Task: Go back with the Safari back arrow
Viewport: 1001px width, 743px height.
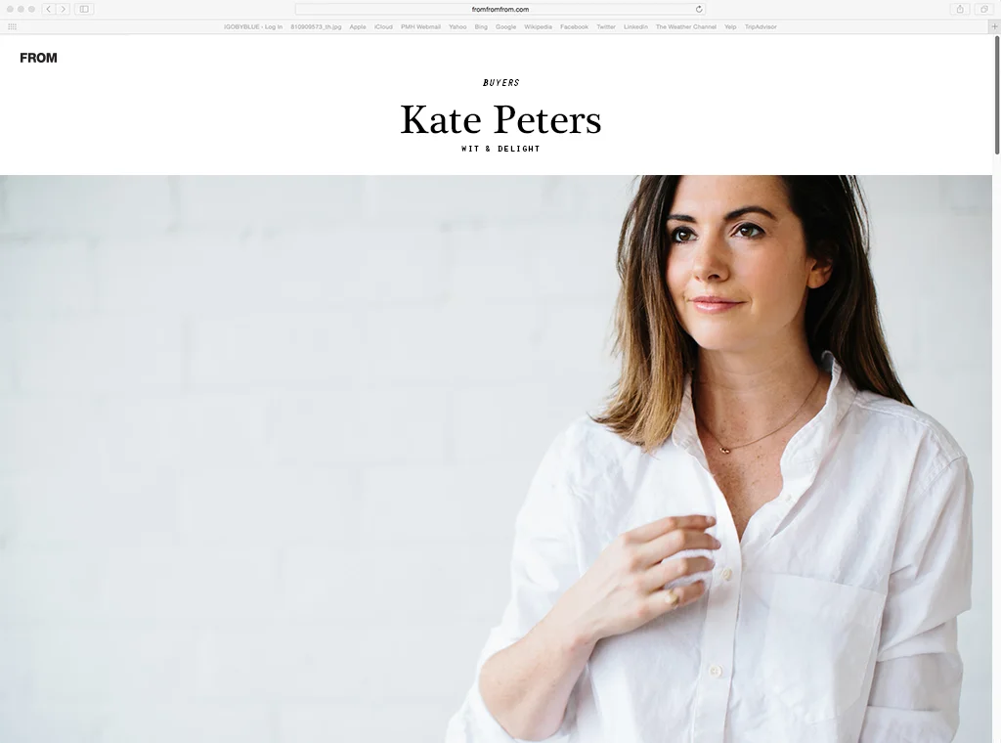Action: click(49, 9)
